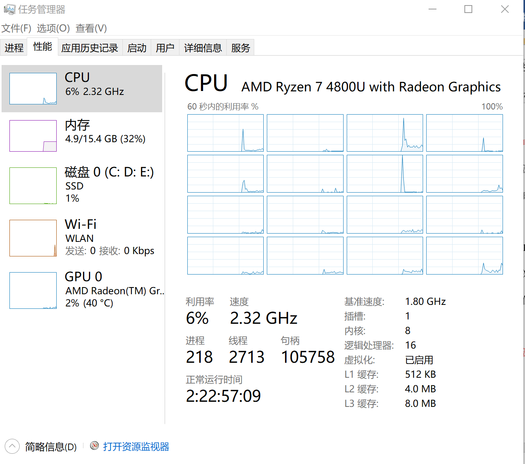This screenshot has height=464, width=525.
Task: Open the 查看(V) menu
Action: pos(91,28)
